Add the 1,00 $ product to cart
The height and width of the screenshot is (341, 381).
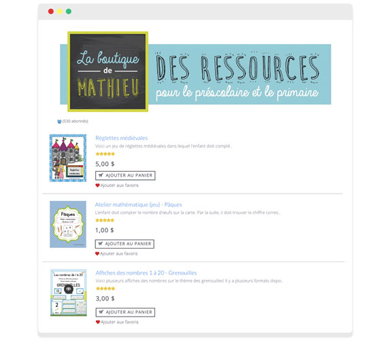[125, 244]
